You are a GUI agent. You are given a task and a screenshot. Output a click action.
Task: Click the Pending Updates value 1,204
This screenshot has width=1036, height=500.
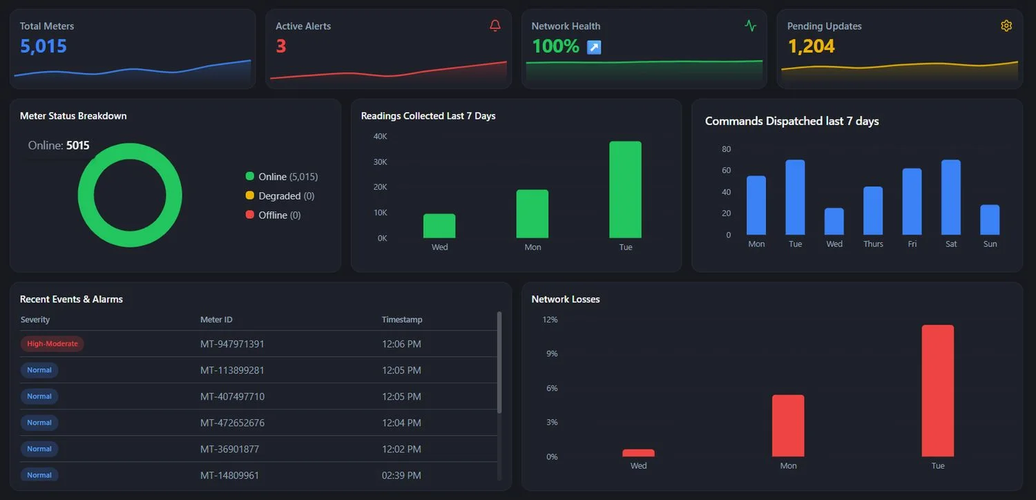point(812,46)
